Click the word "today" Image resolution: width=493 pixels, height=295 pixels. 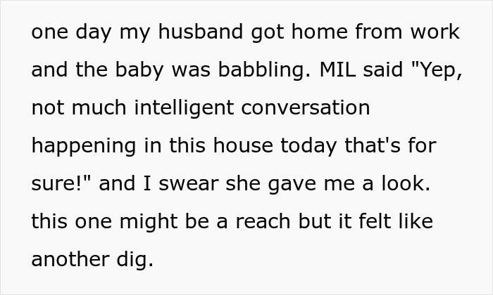coord(314,146)
